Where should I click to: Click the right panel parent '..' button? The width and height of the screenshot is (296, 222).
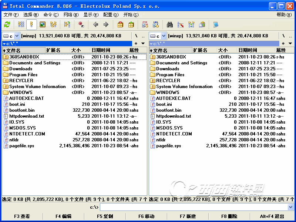click(x=290, y=36)
